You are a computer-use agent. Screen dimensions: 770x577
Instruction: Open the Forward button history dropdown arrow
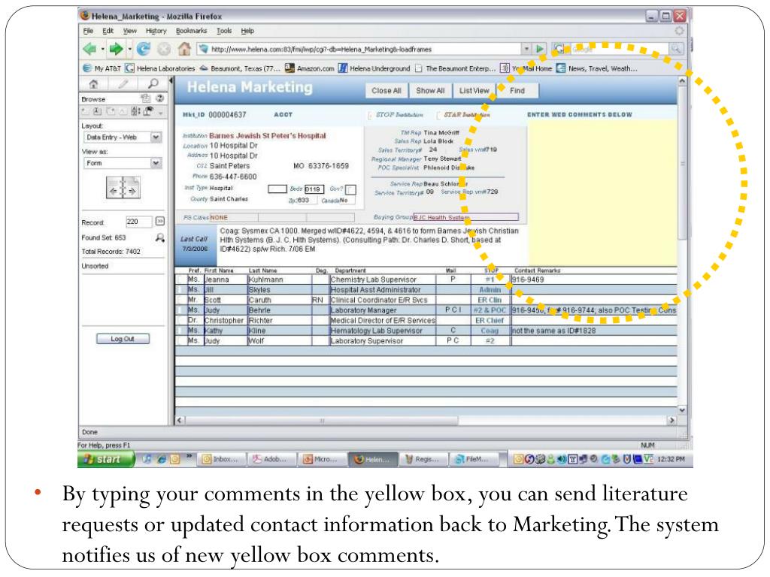(x=129, y=49)
